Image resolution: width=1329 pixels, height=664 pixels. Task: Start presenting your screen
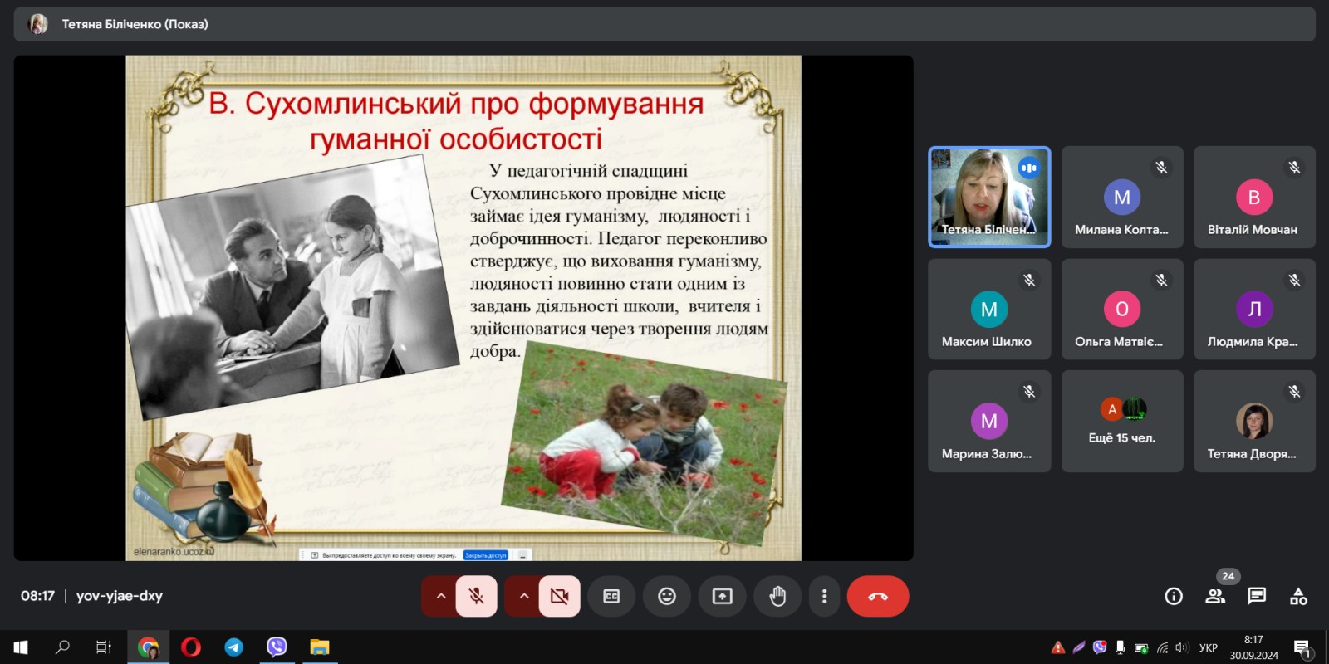pos(722,596)
